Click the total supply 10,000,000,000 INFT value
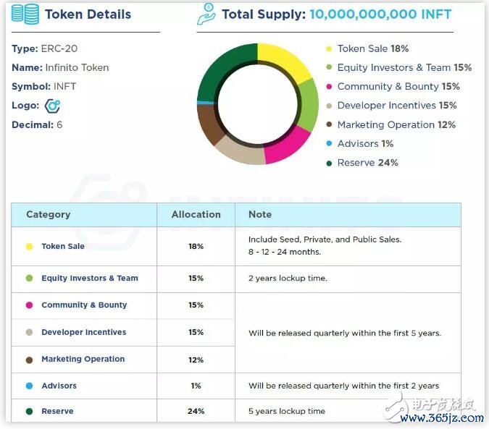The width and height of the screenshot is (489, 429). point(380,14)
